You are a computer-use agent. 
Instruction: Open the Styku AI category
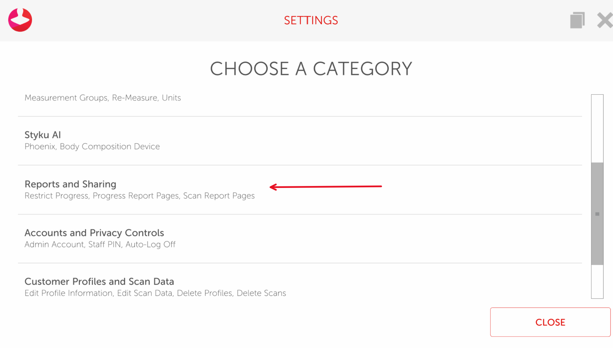(43, 135)
